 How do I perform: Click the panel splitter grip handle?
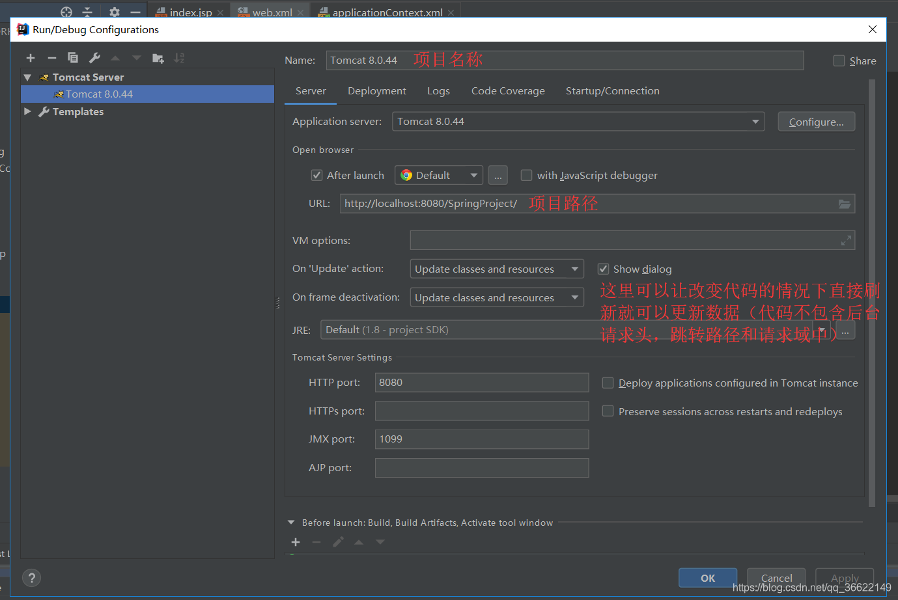(278, 303)
